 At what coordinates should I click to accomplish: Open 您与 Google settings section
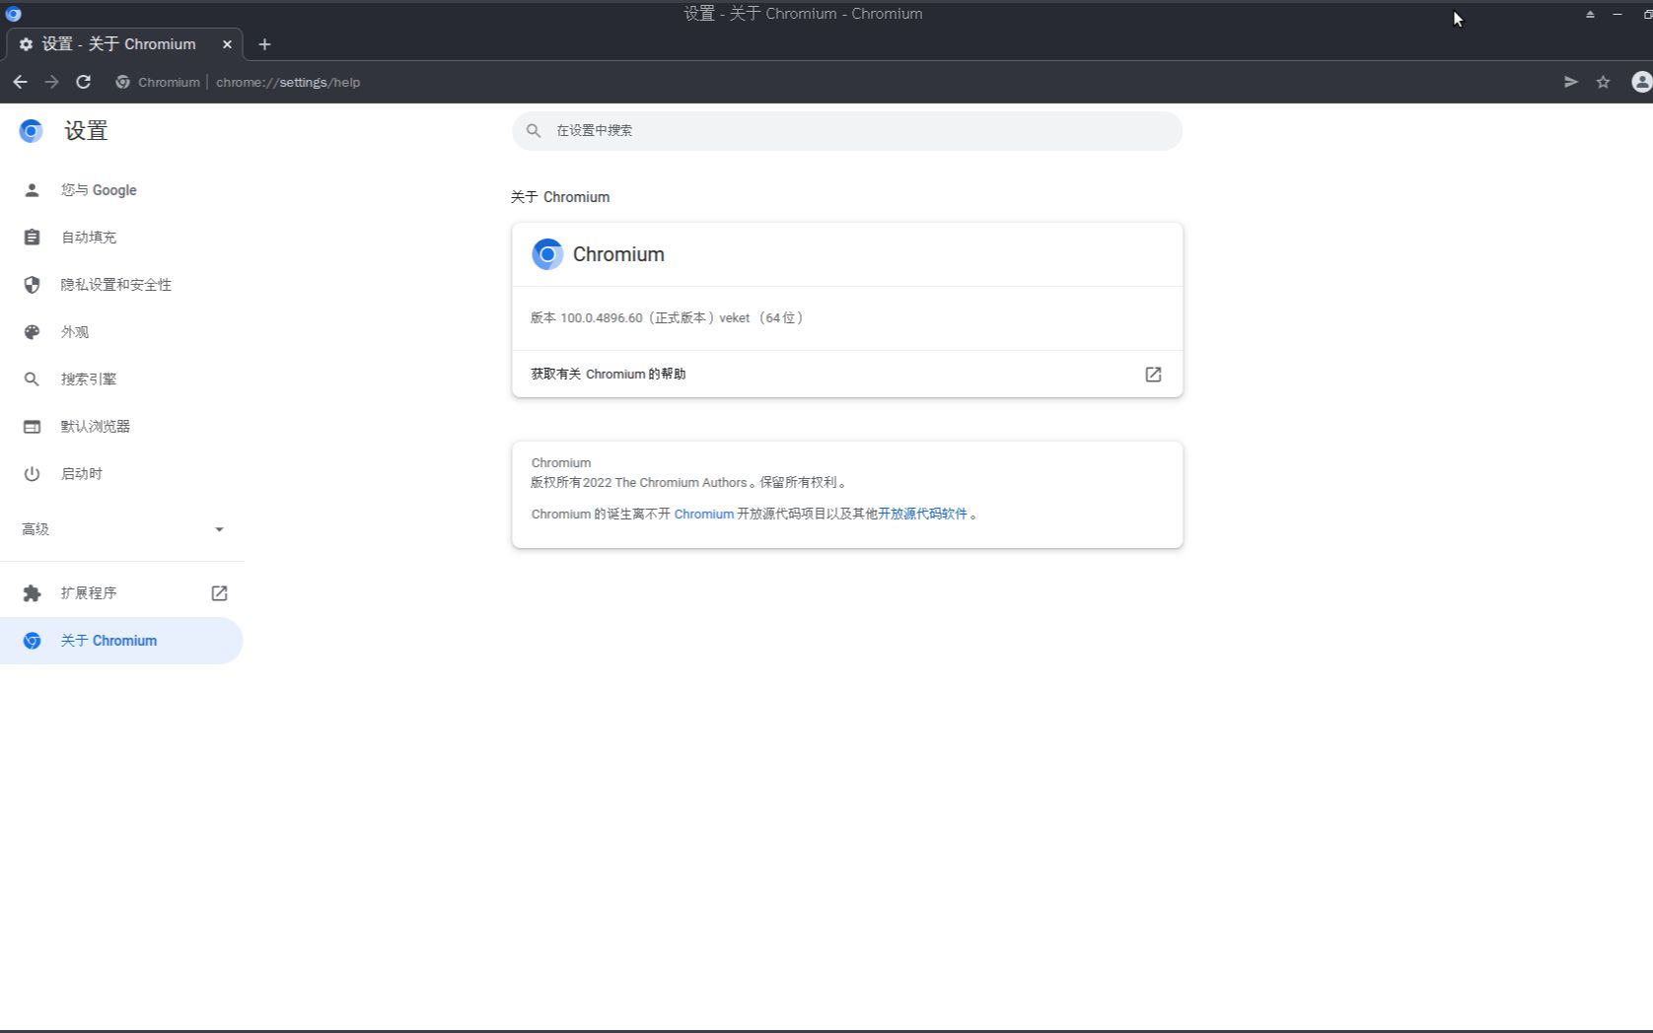coord(121,190)
